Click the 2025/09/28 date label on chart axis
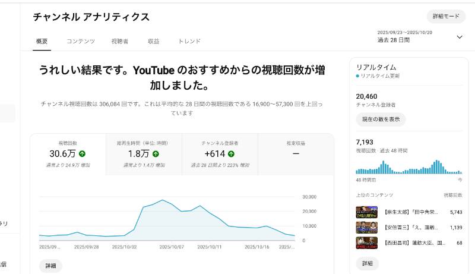475x274 pixels. pos(86,247)
